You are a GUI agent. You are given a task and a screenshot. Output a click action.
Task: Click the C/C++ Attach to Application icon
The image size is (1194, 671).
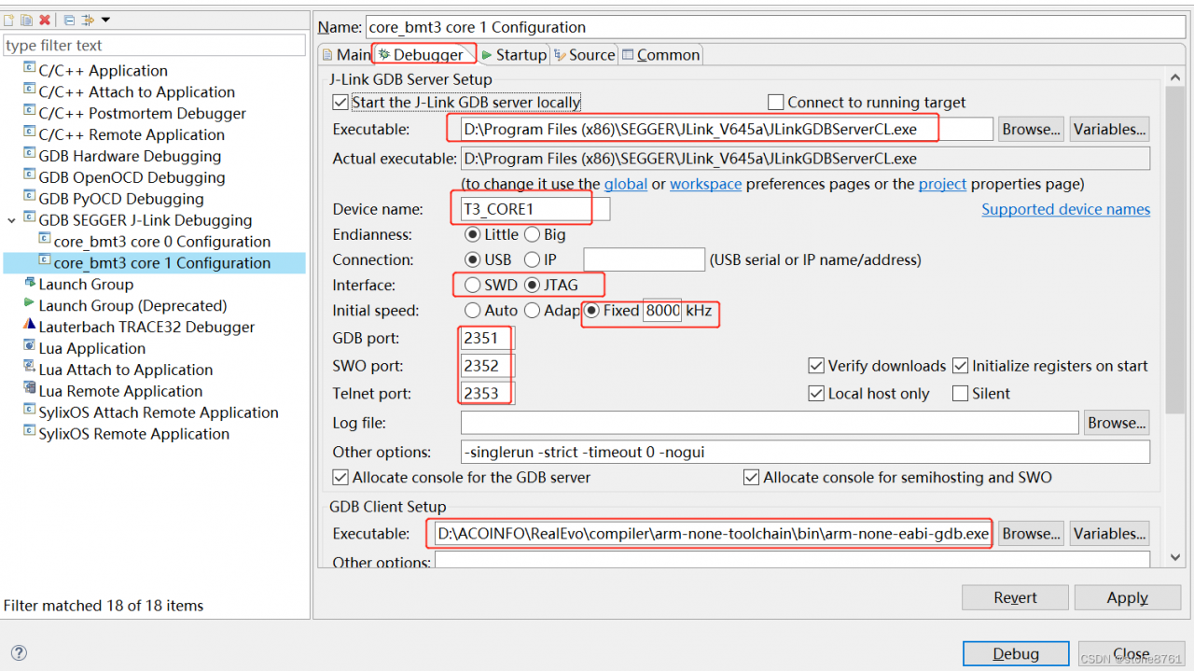(30, 90)
